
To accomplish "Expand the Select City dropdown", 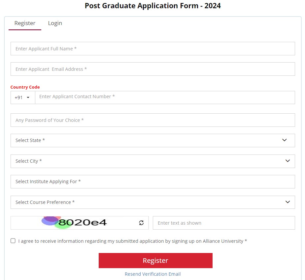I will [152, 161].
